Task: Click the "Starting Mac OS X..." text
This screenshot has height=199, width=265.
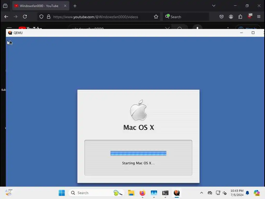Action: (138, 163)
